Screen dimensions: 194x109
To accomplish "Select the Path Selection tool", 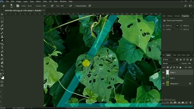I will click(2, 55).
